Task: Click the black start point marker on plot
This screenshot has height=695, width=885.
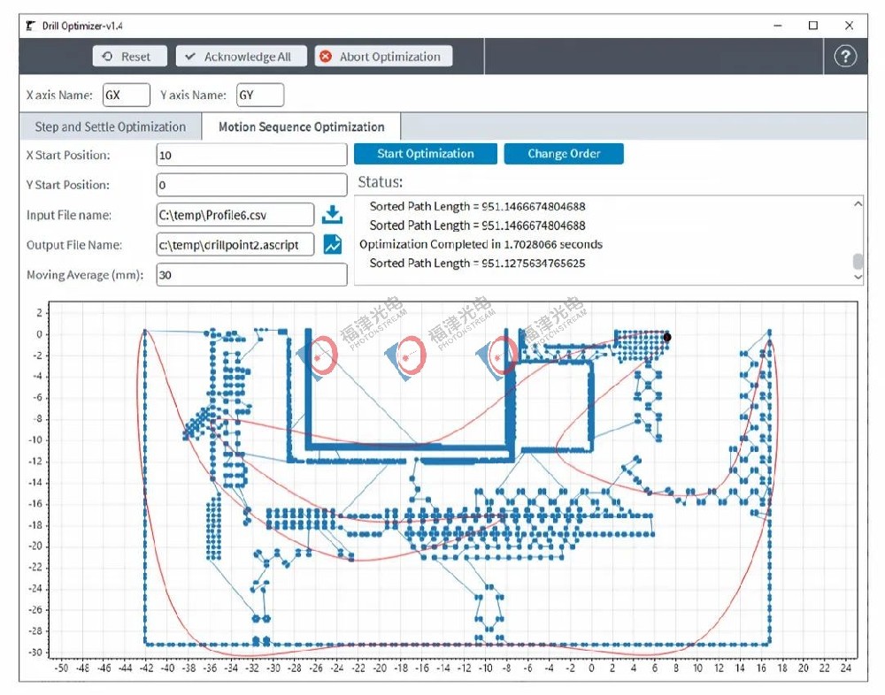Action: click(667, 338)
